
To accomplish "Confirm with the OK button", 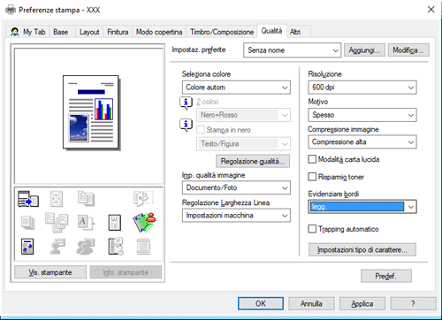I will [x=261, y=303].
